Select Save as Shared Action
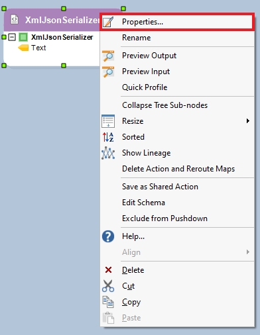This screenshot has height=335, width=260. point(160,187)
